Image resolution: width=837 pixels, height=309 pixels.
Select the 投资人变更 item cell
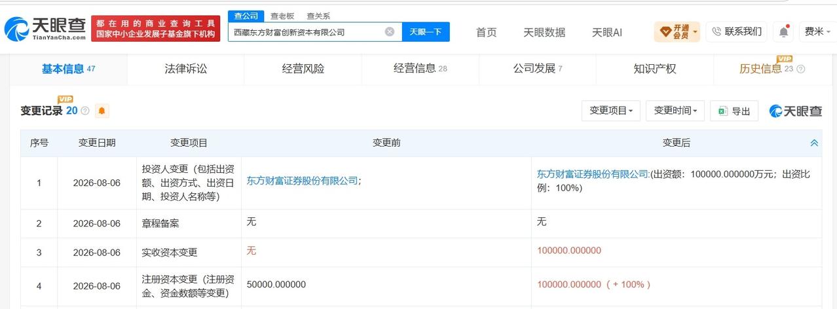(189, 182)
